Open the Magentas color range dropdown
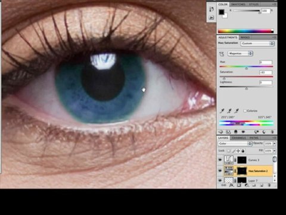This screenshot has width=286, height=215. 240,53
